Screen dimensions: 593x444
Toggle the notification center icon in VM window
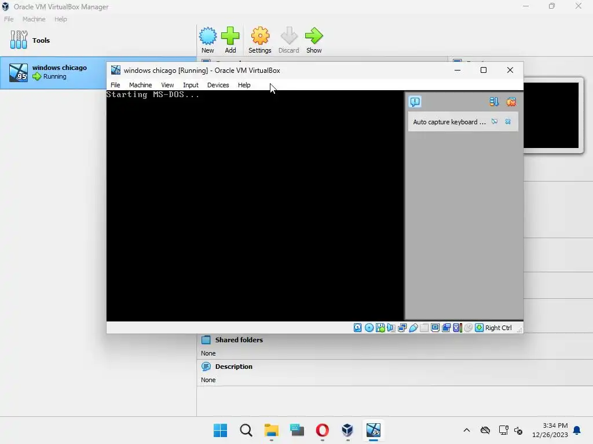tap(415, 102)
